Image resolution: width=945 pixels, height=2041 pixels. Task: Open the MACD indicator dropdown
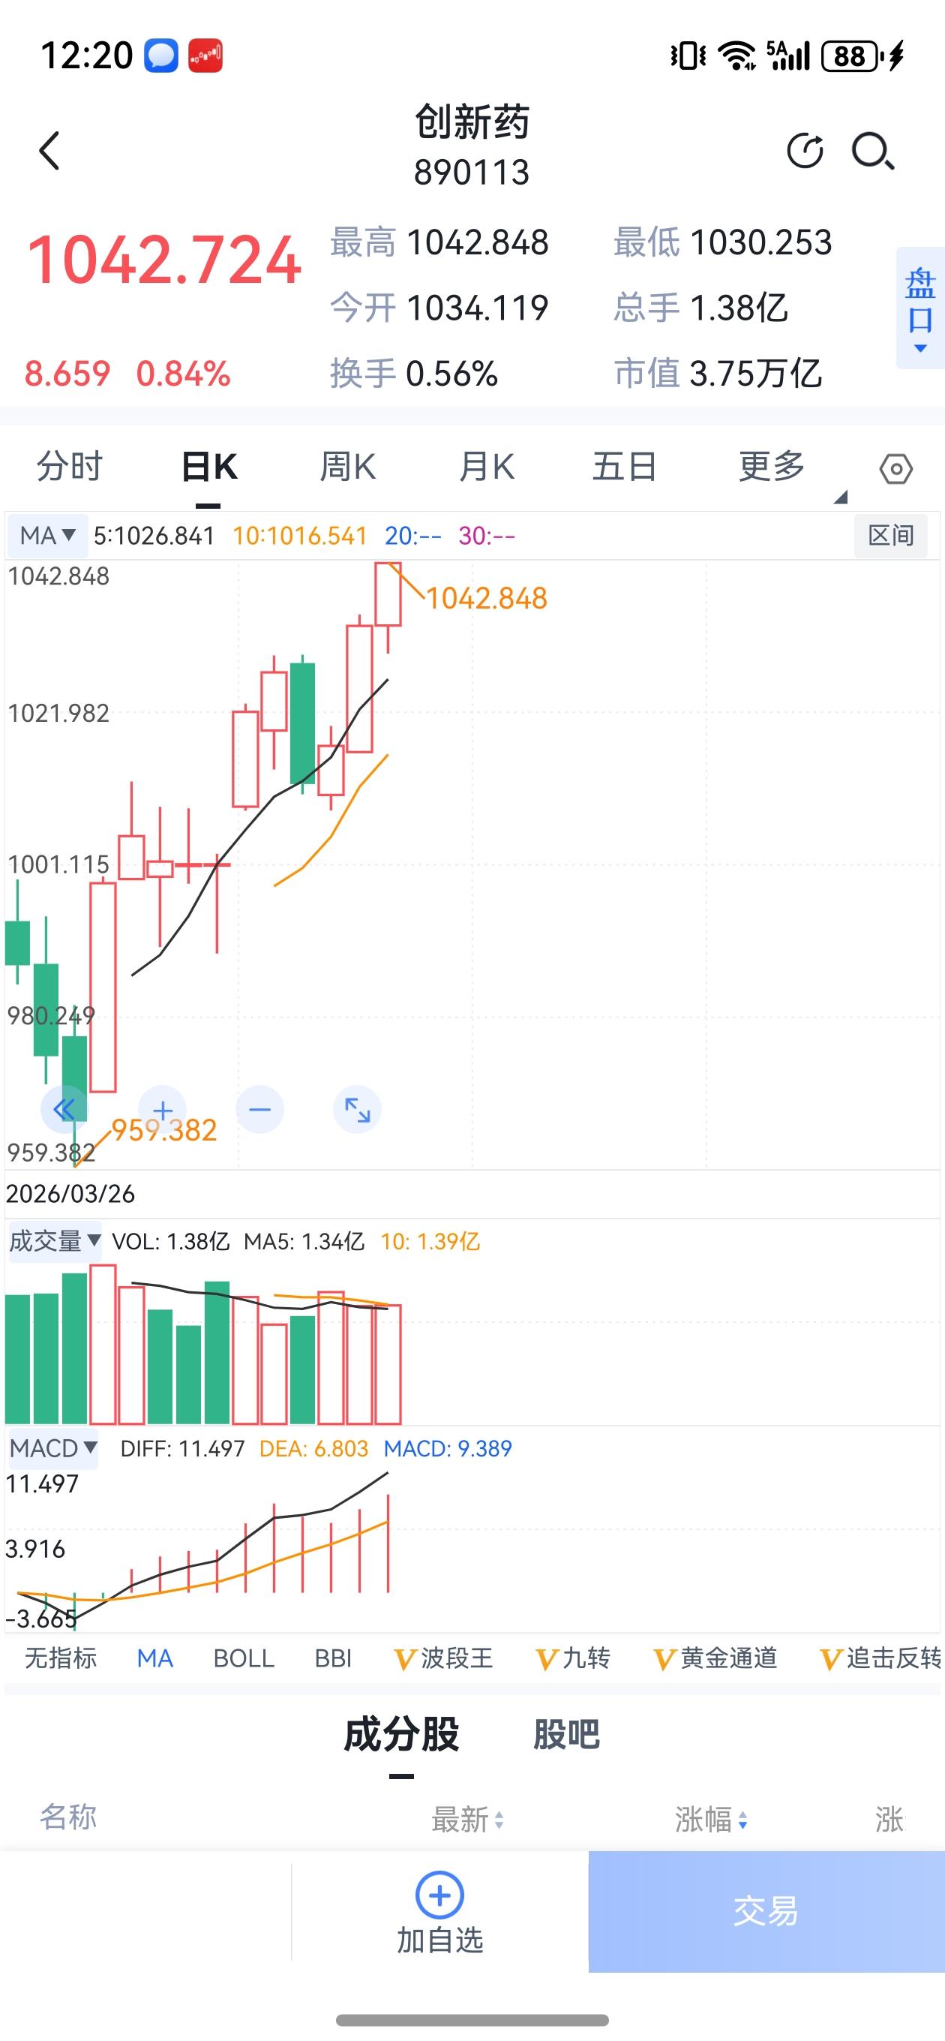[x=52, y=1448]
